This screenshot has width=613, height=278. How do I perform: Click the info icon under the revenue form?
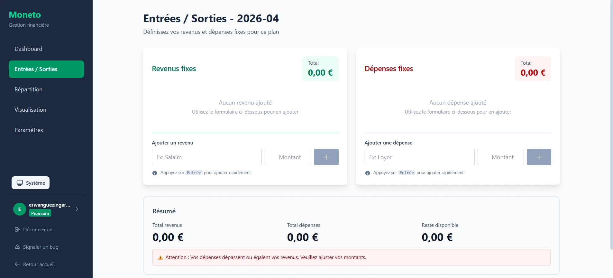(x=155, y=173)
